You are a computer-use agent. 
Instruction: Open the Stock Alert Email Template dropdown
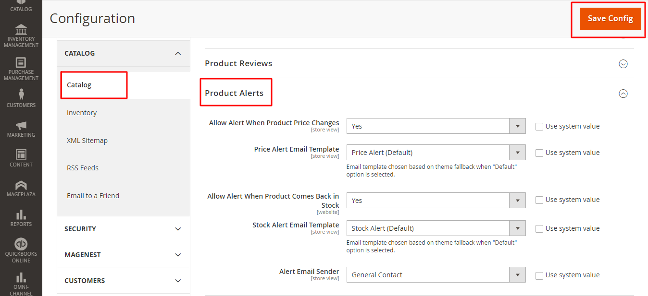[436, 228]
